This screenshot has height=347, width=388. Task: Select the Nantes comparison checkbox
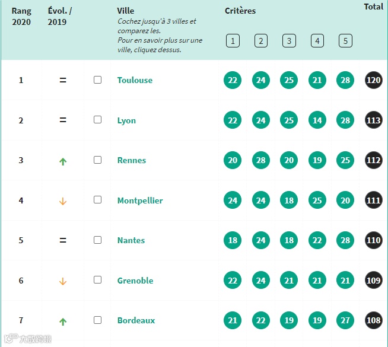[x=98, y=240]
